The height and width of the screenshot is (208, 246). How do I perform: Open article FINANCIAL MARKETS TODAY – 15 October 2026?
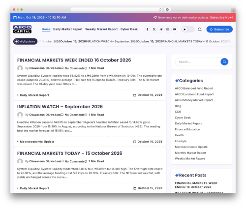pyautogui.click(x=70, y=153)
